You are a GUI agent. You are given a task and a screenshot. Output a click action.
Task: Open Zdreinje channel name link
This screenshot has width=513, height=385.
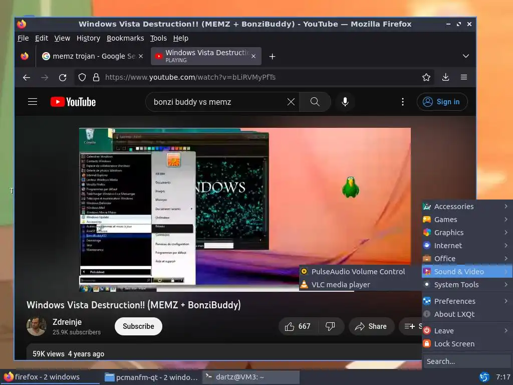pos(67,322)
